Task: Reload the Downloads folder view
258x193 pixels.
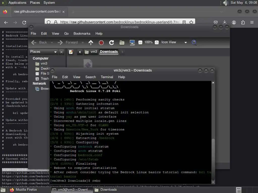Action: (112, 43)
